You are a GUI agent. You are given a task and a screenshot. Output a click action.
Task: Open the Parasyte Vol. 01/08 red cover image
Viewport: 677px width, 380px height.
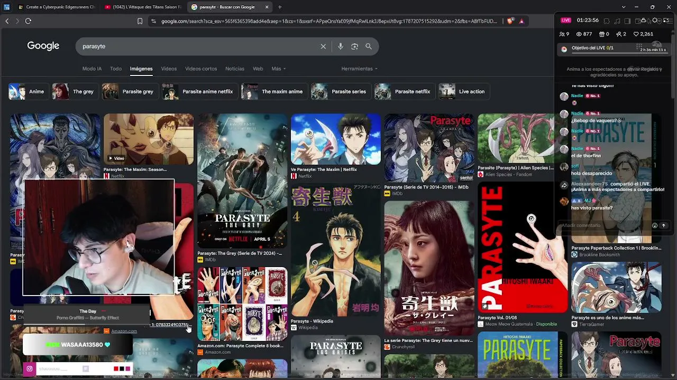(x=523, y=247)
